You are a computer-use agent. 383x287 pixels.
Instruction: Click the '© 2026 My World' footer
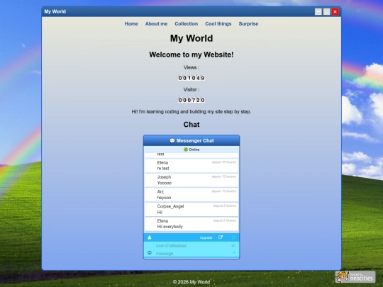pyautogui.click(x=191, y=282)
